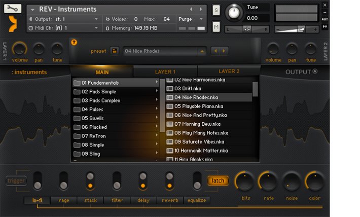Go to next preset with right arrow
Viewport: 360px width, 217px height.
pyautogui.click(x=223, y=51)
